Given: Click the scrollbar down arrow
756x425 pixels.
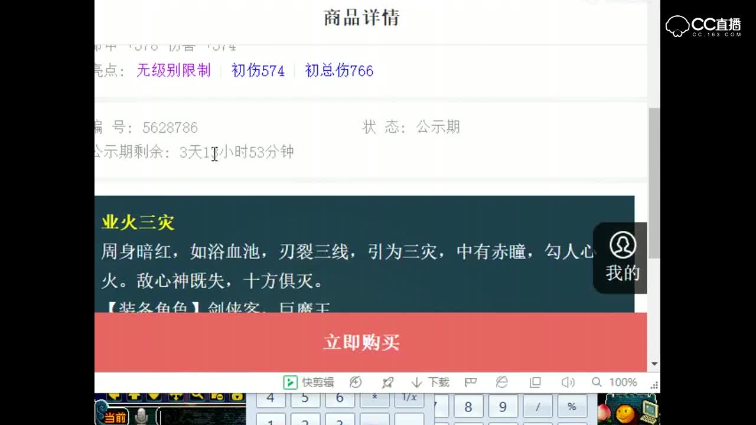Looking at the screenshot, I should (x=655, y=364).
